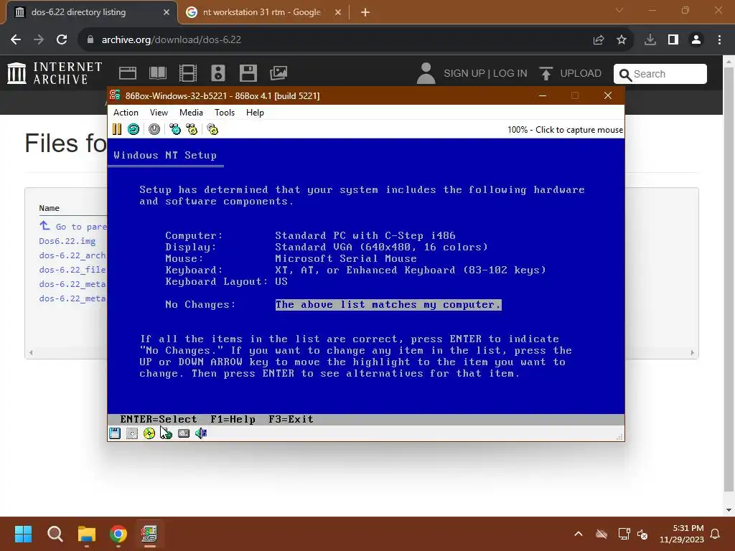
Task: Open Chrome three-dot menu
Action: click(719, 39)
